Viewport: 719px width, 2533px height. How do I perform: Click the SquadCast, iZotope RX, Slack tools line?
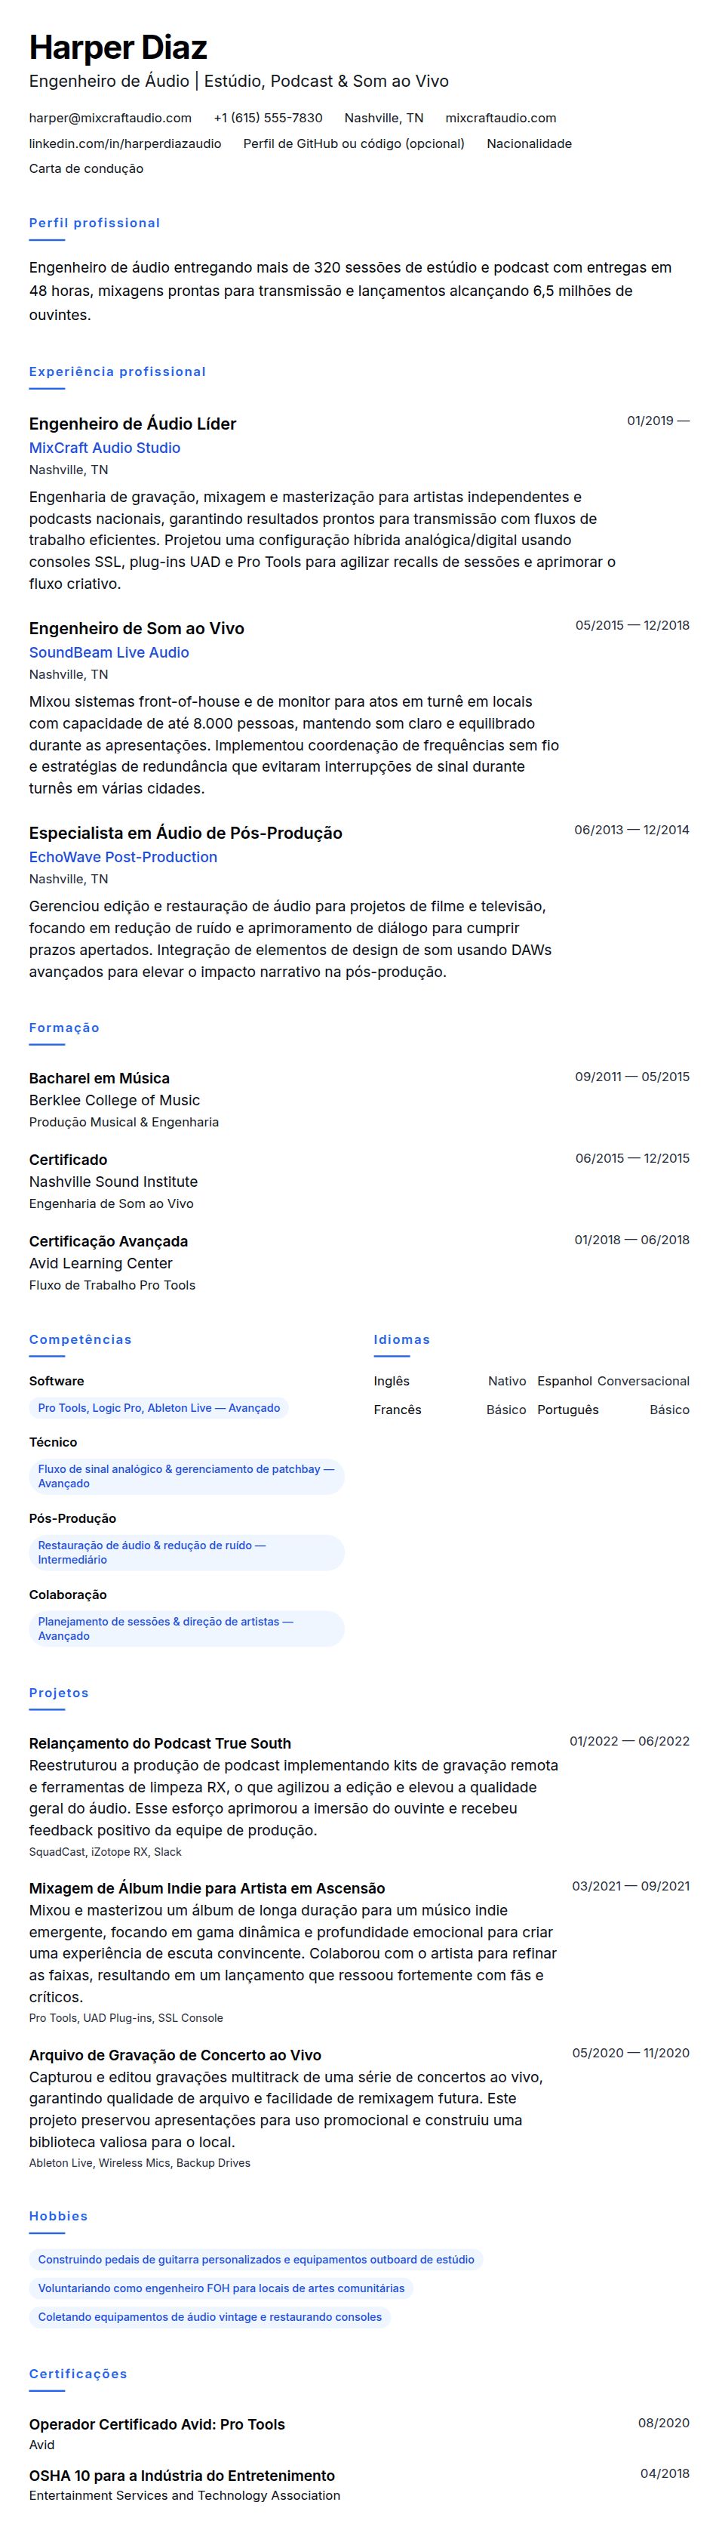(105, 1851)
